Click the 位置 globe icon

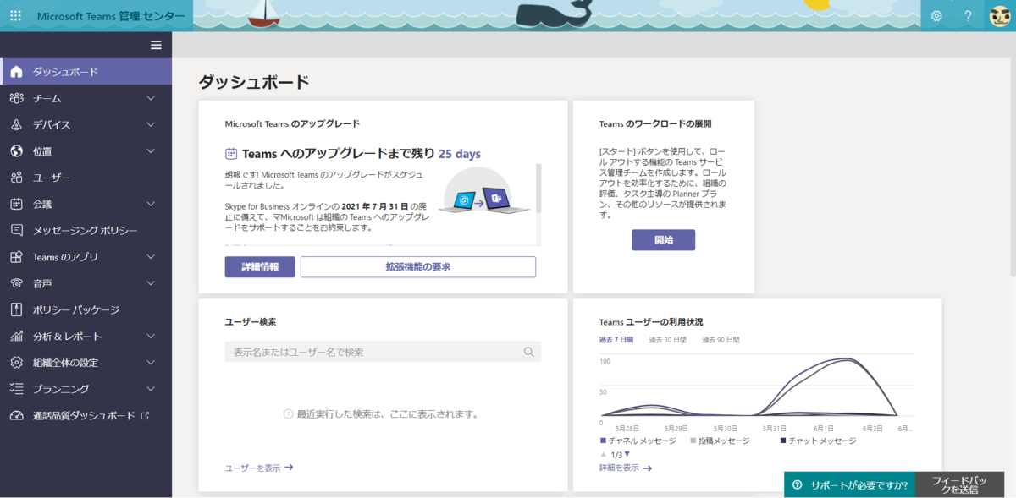pos(16,151)
